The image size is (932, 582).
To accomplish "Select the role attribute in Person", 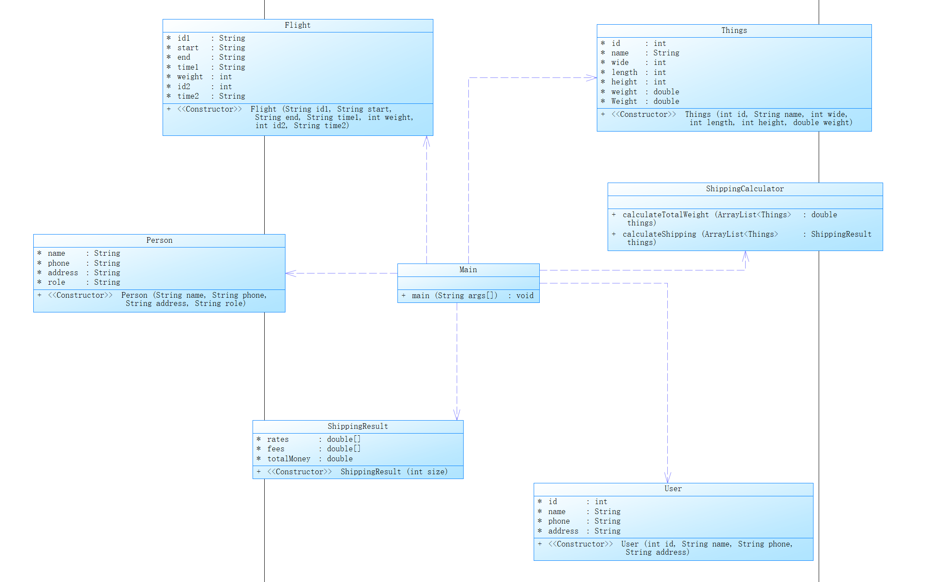I will pyautogui.click(x=56, y=283).
